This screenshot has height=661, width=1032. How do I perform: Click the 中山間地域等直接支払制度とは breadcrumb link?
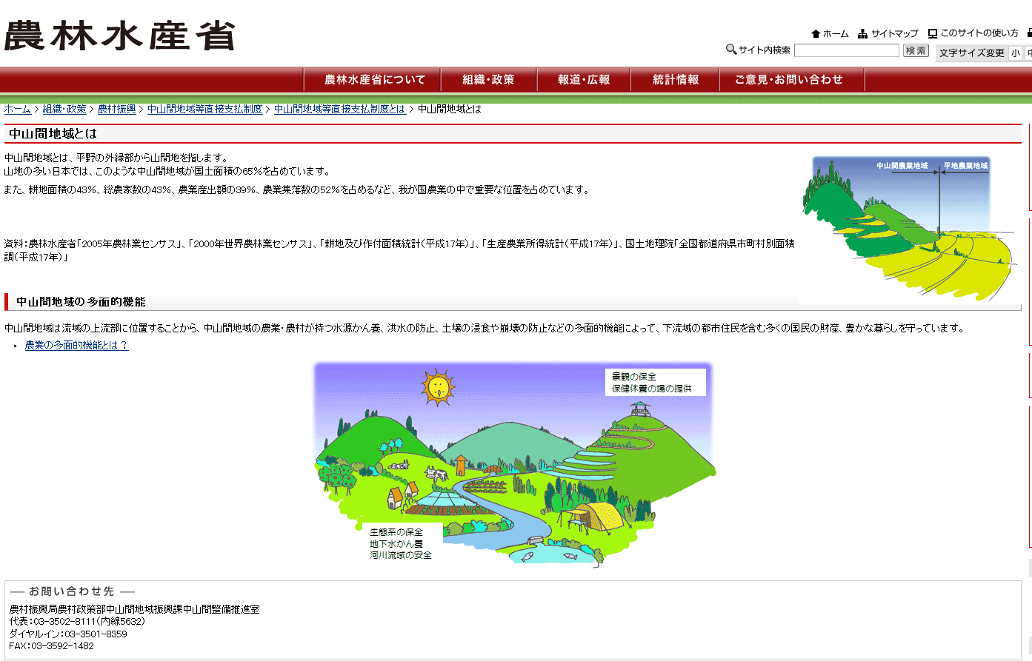pyautogui.click(x=339, y=110)
